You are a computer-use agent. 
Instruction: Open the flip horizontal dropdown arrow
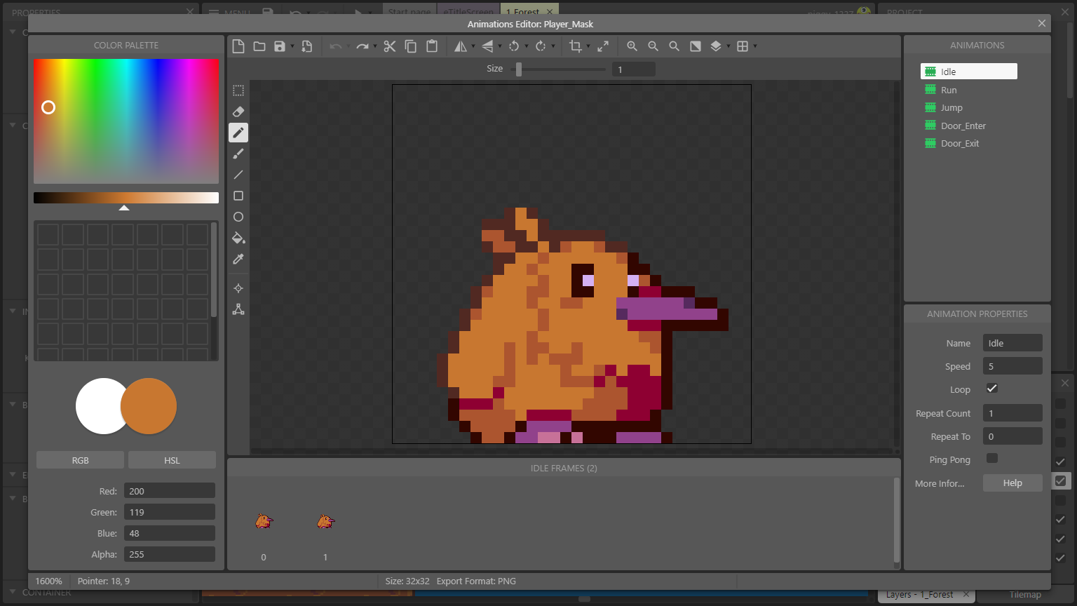click(x=473, y=47)
